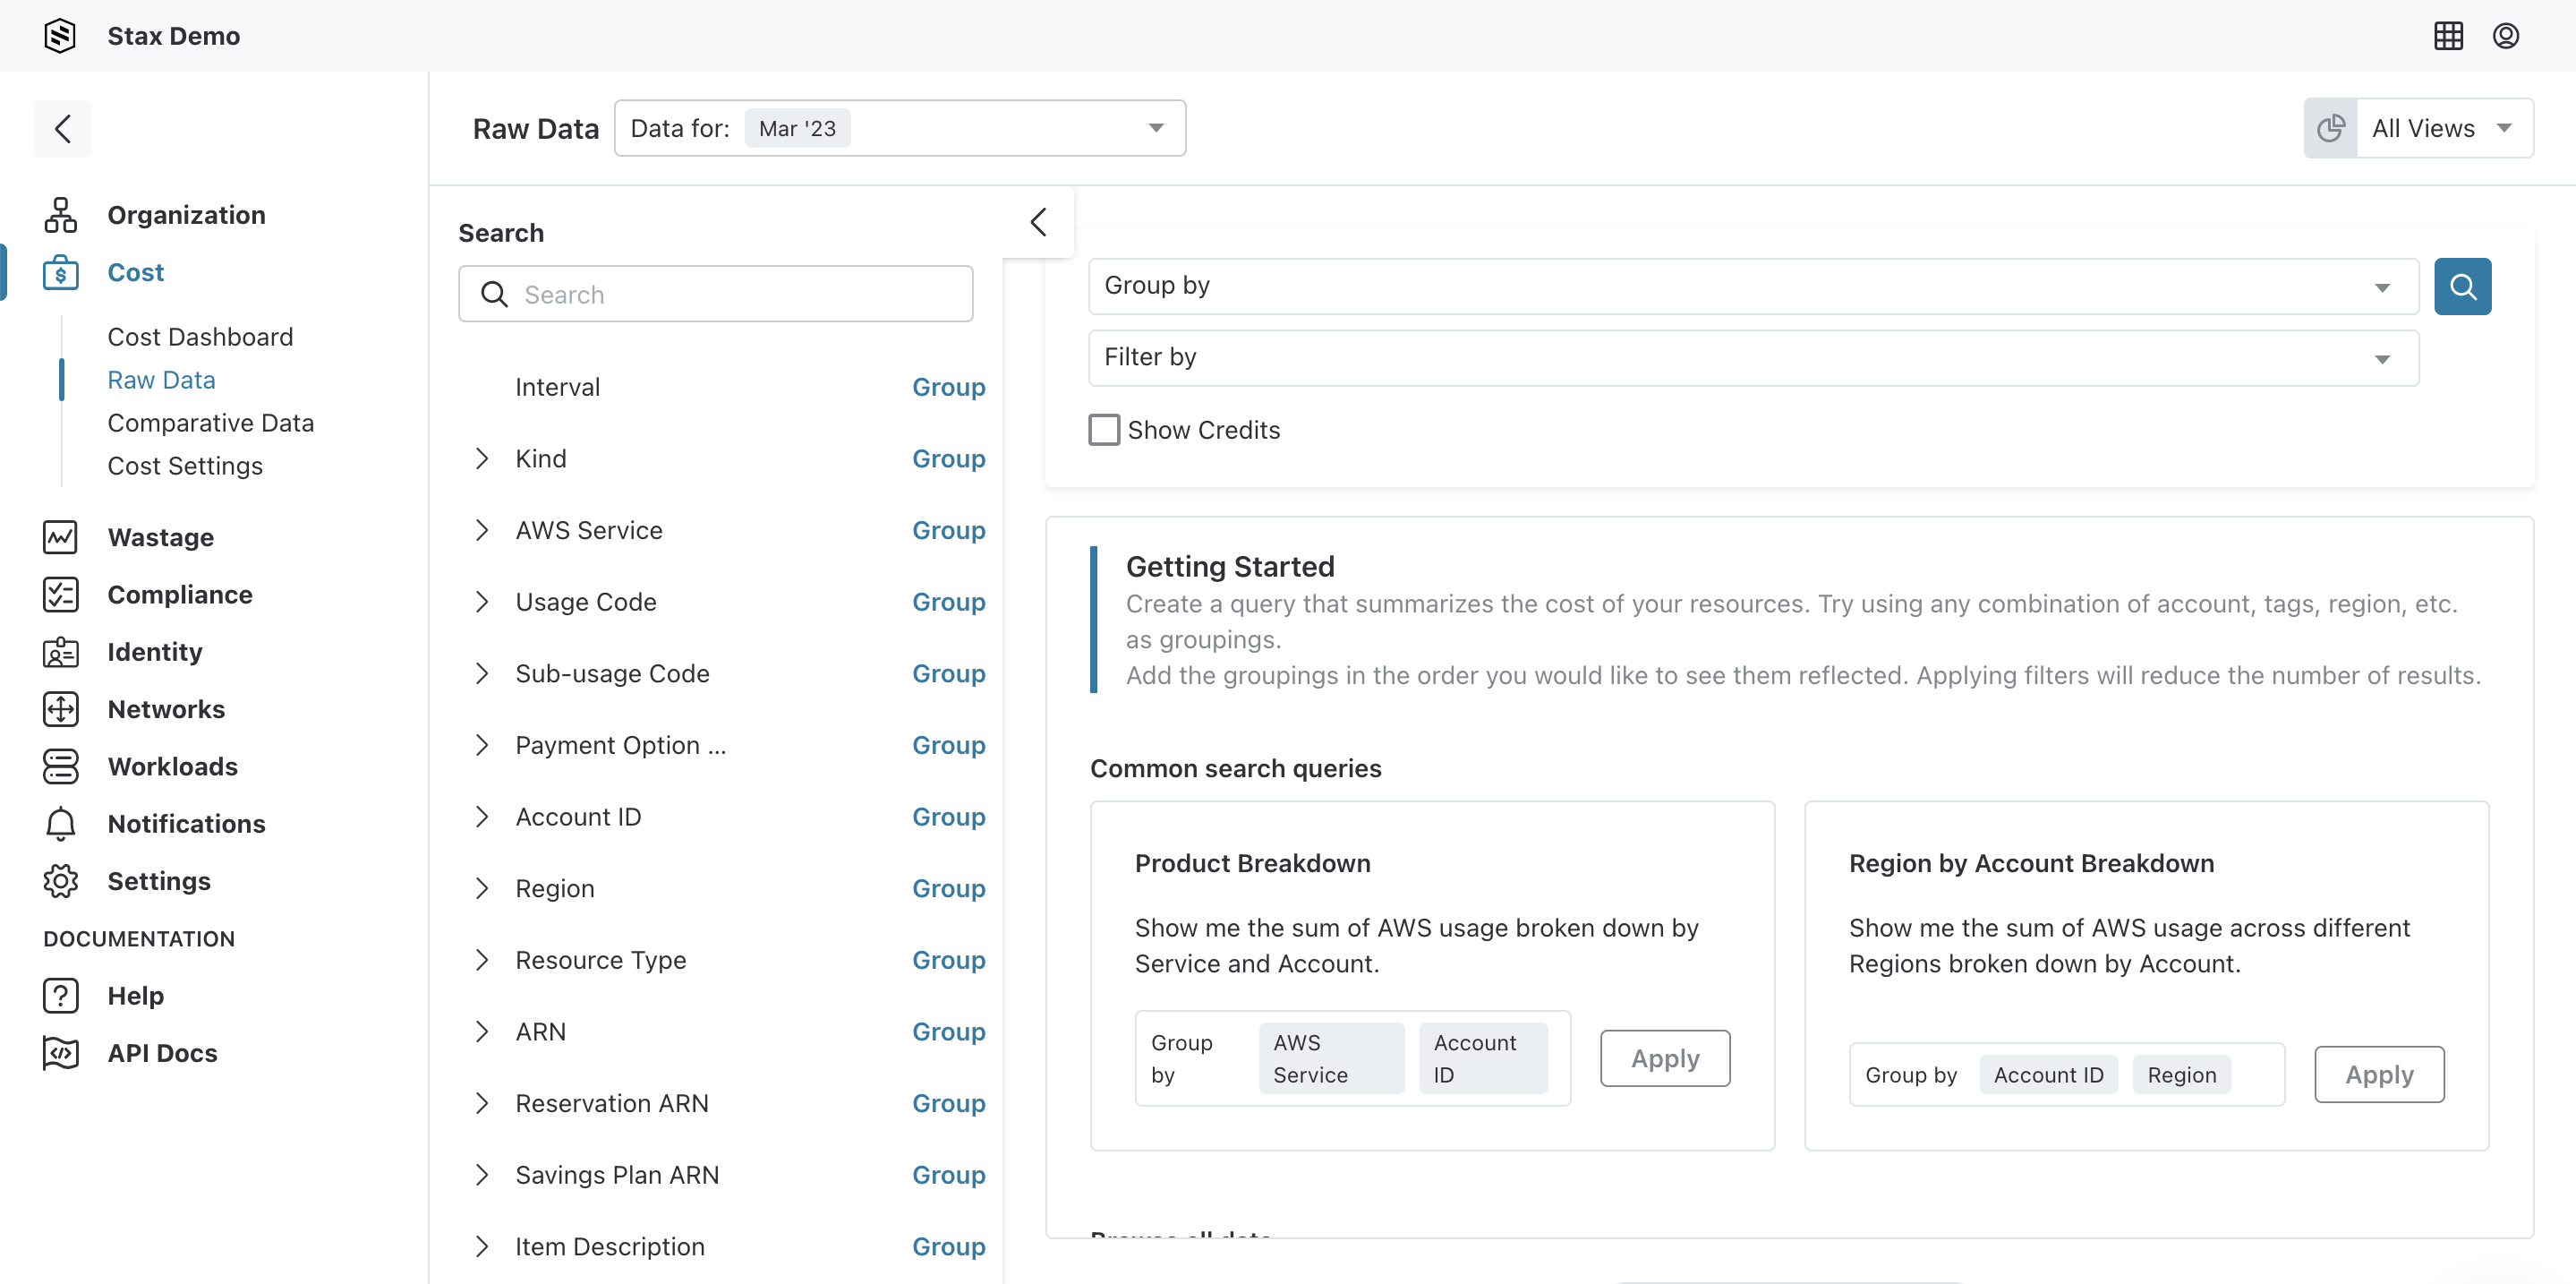Toggle the Show Credits checkbox
This screenshot has width=2576, height=1284.
tap(1103, 429)
